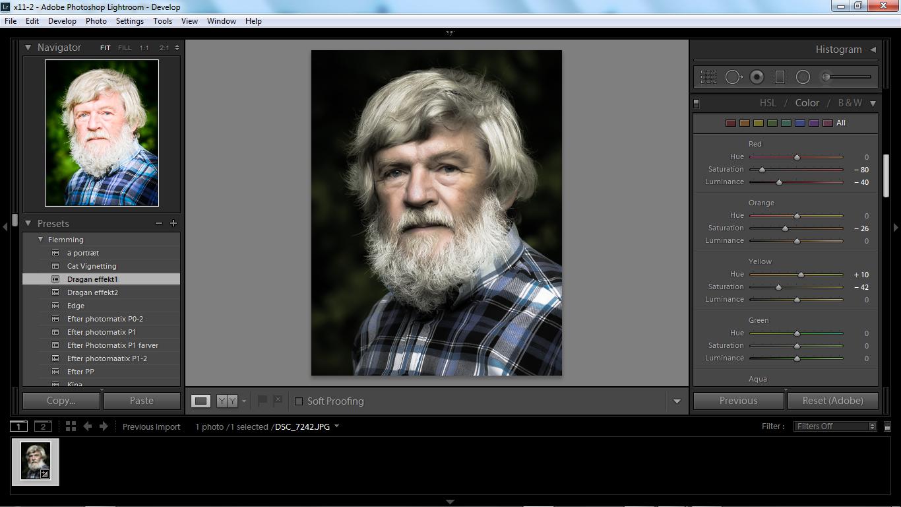Screen dimensions: 901x507
Task: Open the Filters Off dropdown
Action: 834,426
